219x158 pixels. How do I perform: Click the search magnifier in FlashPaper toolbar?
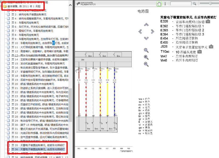[195, 4]
